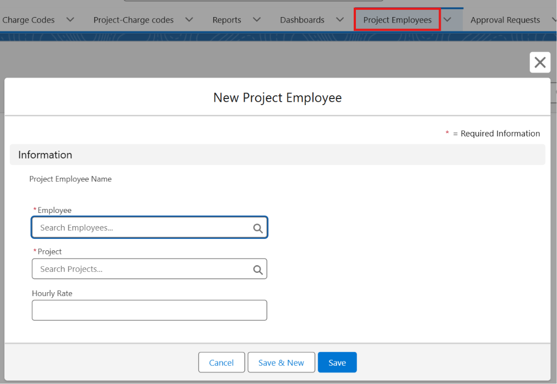The width and height of the screenshot is (557, 384).
Task: Click the search icon in Project field
Action: 258,270
